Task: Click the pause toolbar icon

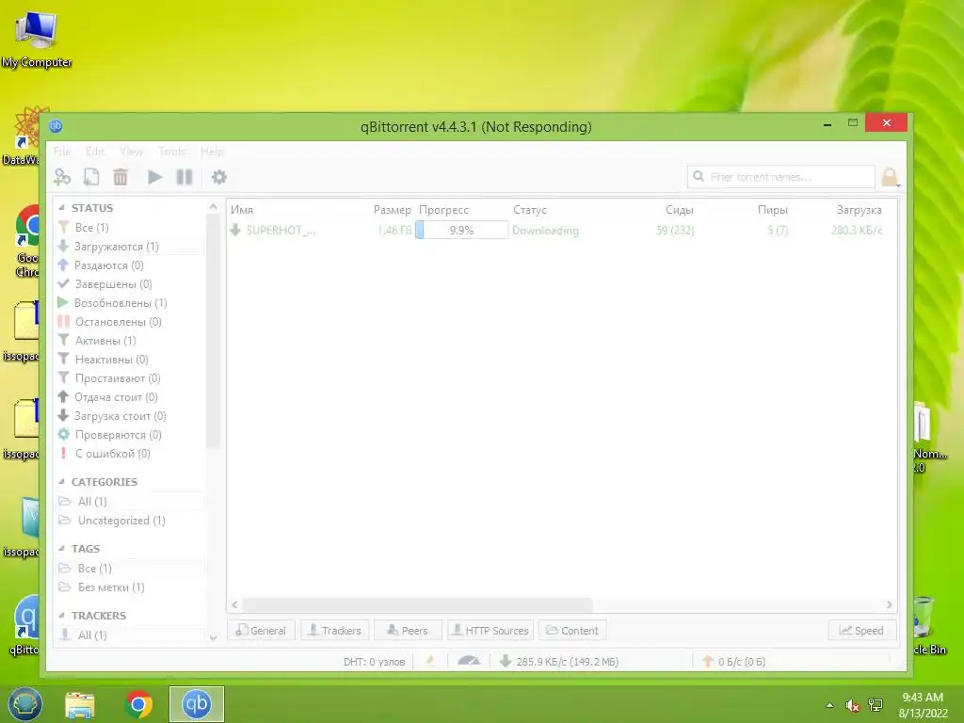Action: pyautogui.click(x=185, y=177)
